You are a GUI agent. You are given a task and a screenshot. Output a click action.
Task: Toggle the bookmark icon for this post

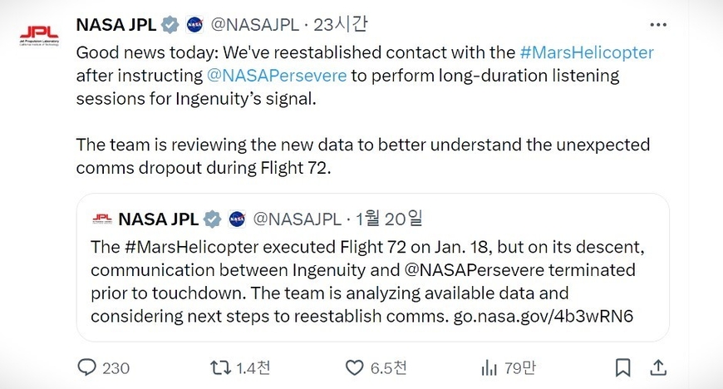tap(622, 367)
